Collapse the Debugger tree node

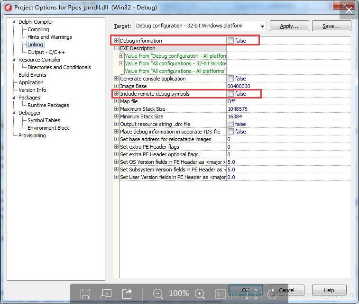coord(14,113)
